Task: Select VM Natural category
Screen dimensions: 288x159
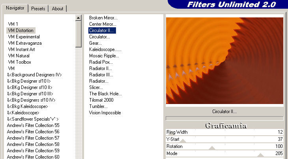Action: pyautogui.click(x=19, y=56)
